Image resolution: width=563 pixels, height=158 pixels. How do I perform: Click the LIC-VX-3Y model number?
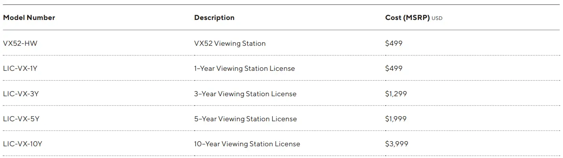point(21,94)
